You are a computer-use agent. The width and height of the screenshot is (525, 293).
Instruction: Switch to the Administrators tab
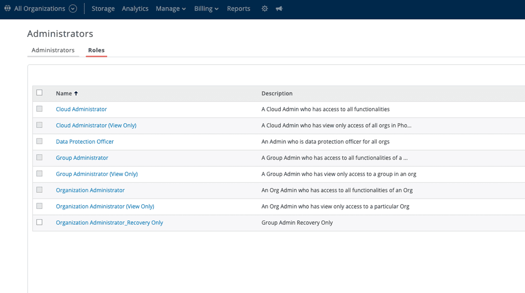click(53, 50)
